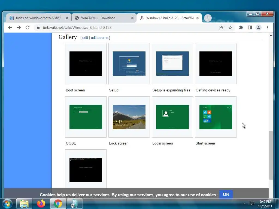
Task: Open the Setup thumbnail
Action: pos(129,64)
